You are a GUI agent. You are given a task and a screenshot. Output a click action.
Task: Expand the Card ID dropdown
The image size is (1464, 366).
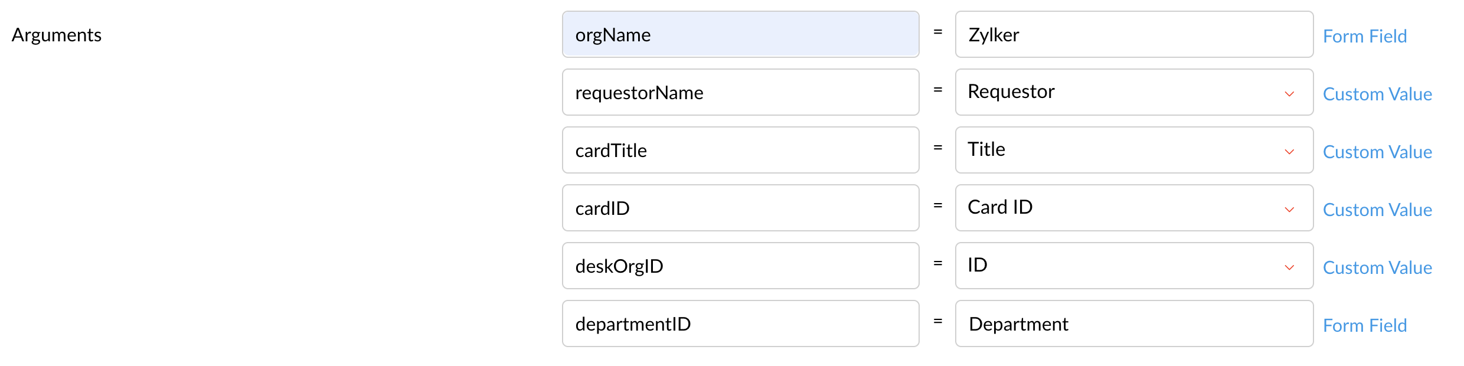(x=1122, y=208)
